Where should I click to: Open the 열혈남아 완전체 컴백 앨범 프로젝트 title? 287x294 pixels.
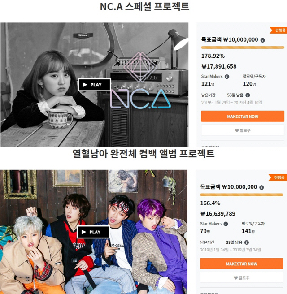click(x=143, y=153)
